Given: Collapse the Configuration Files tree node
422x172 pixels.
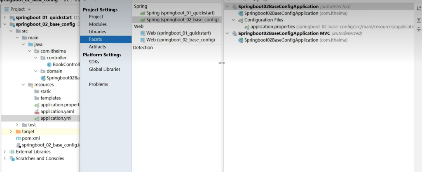Looking at the screenshot, I should pyautogui.click(x=233, y=20).
